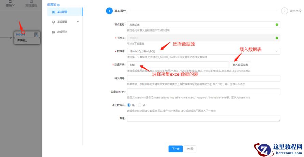The width and height of the screenshot is (304, 157).
Task: Click the 节点id不能重复 hint text
Action: pos(136,44)
